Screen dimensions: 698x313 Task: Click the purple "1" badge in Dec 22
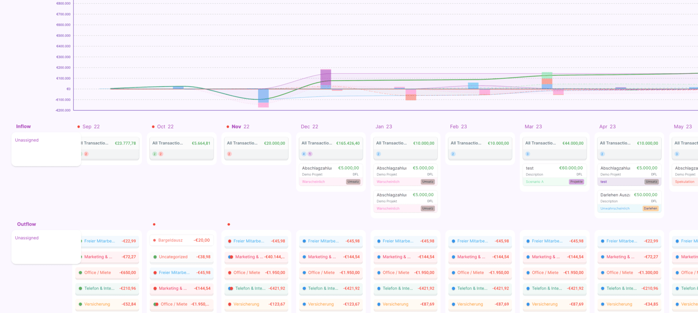point(310,154)
